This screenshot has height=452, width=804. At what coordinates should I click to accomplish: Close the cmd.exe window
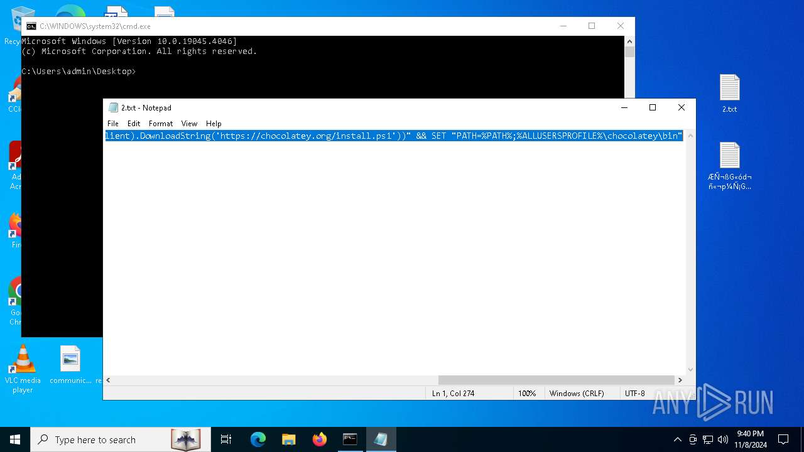point(621,26)
